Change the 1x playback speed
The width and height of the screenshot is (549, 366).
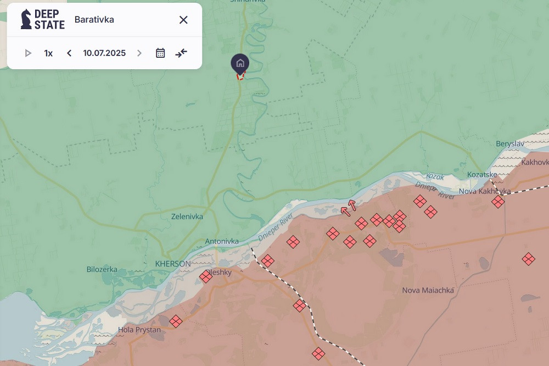tap(48, 53)
